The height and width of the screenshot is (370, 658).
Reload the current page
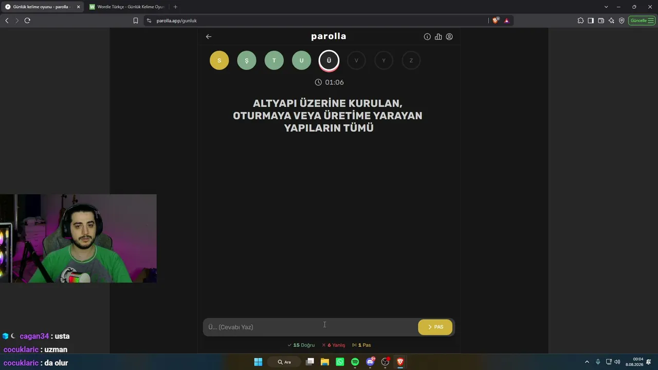point(27,21)
